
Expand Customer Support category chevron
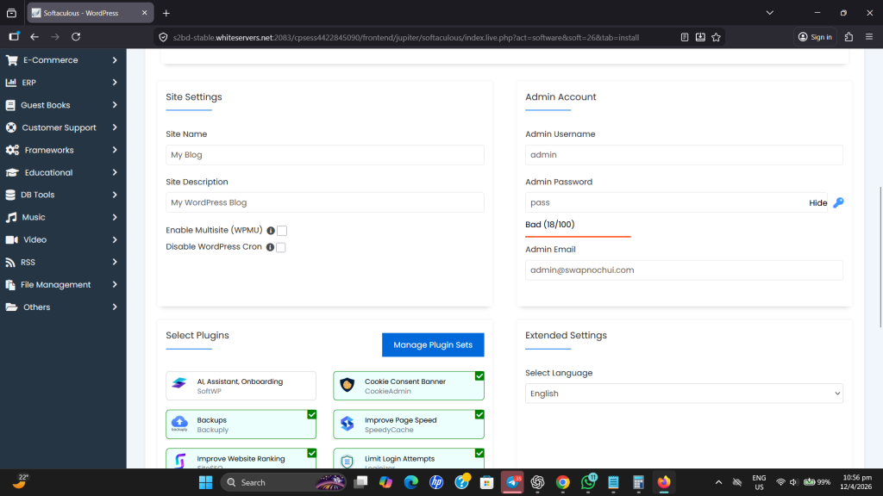click(x=115, y=127)
